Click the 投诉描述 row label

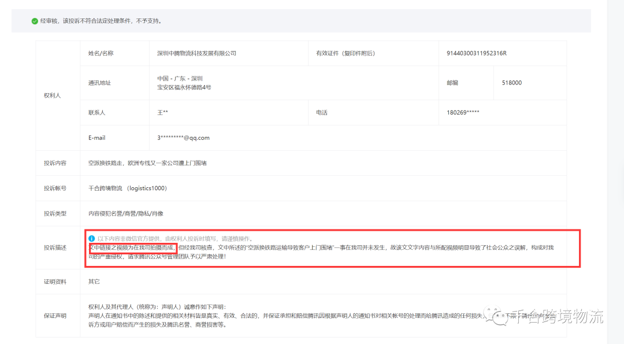[x=55, y=247]
